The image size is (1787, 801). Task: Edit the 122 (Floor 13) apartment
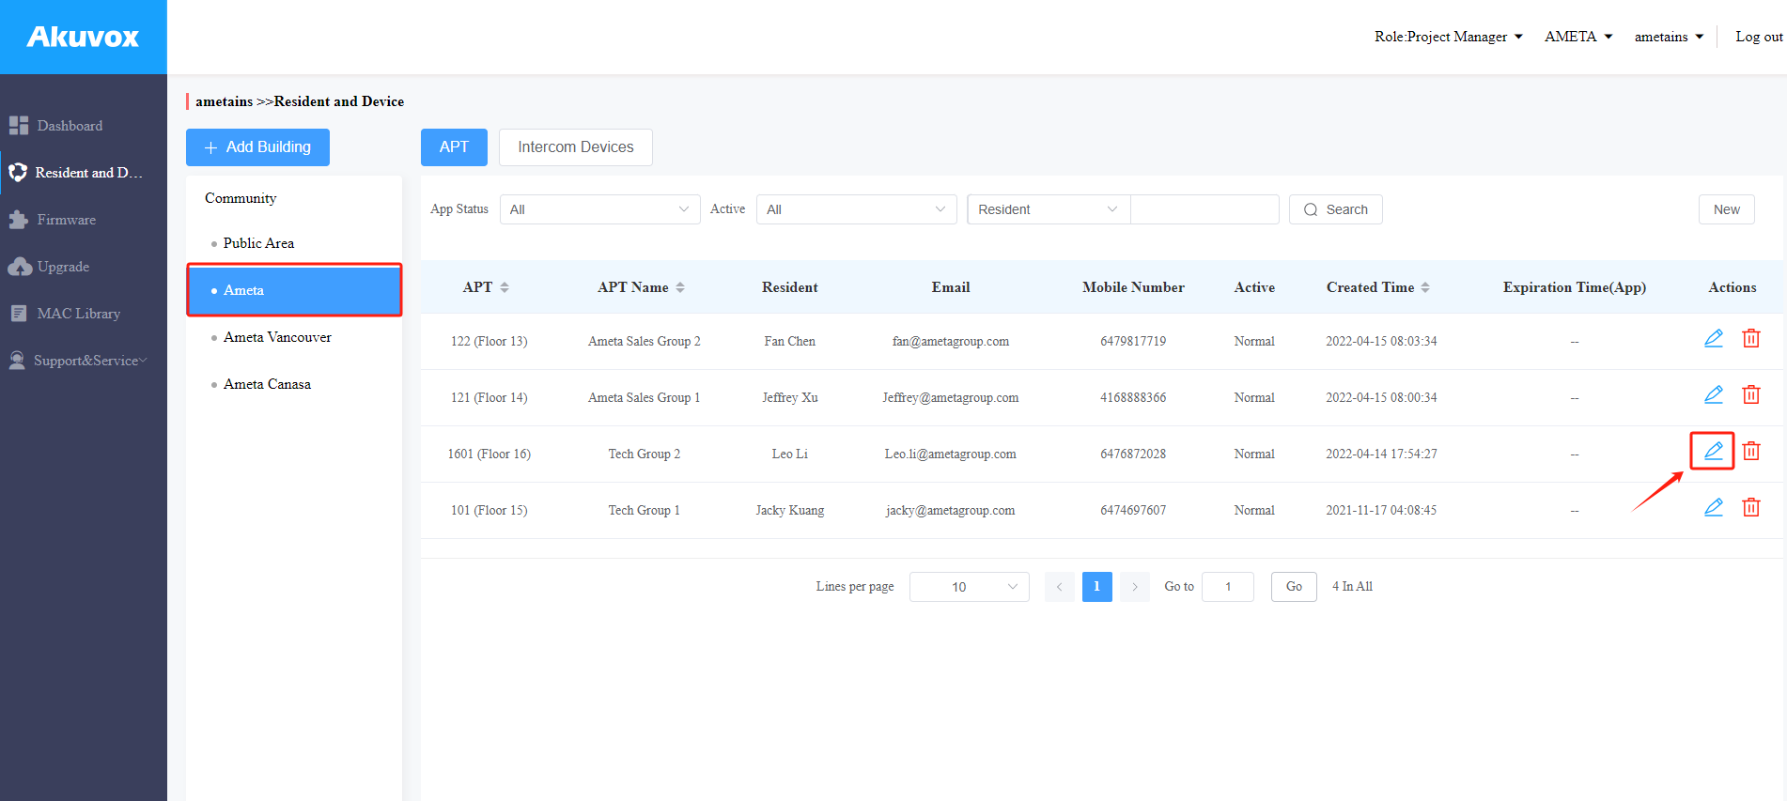[x=1714, y=338]
